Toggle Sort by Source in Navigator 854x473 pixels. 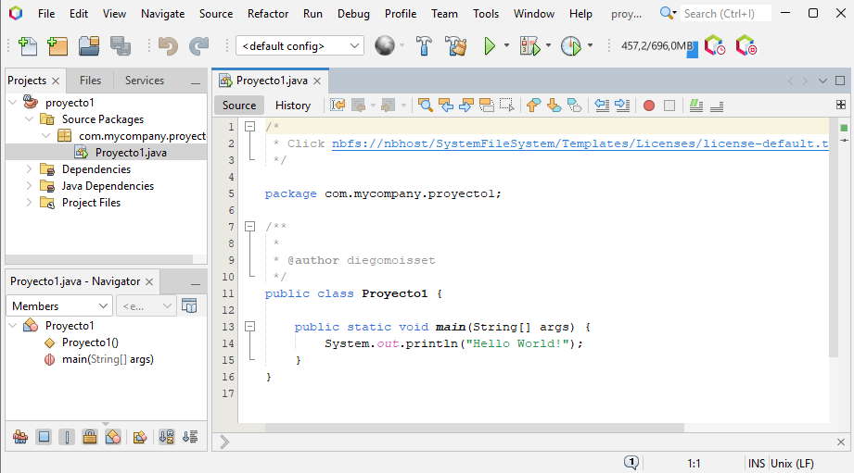(189, 437)
